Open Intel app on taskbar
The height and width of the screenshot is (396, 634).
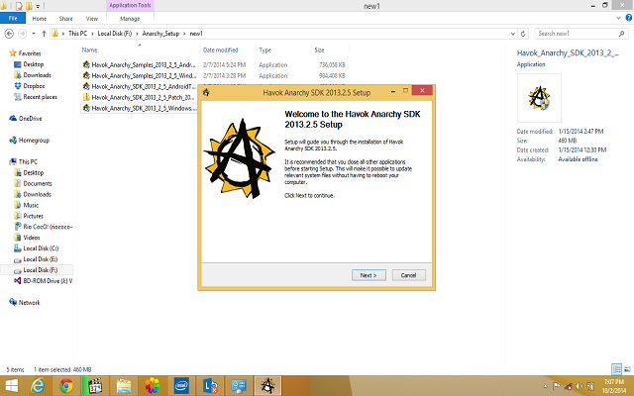[x=181, y=386]
